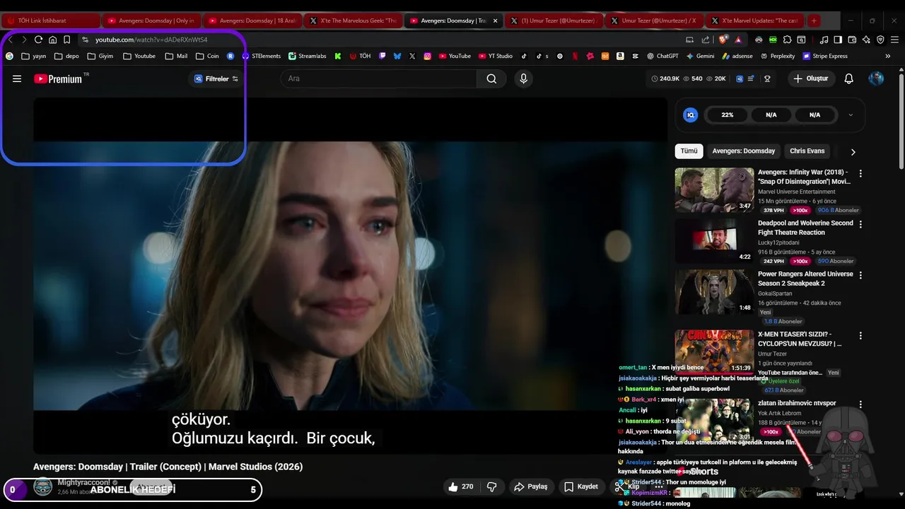Switch to the 'Avengers: Doomsday | Only in' tab
This screenshot has width=905, height=509.
pyautogui.click(x=151, y=21)
